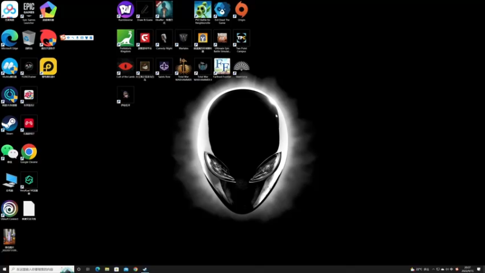Image resolution: width=485 pixels, height=273 pixels.
Task: Select the Total War WARHAMMER II shortcut
Action: pyautogui.click(x=202, y=69)
